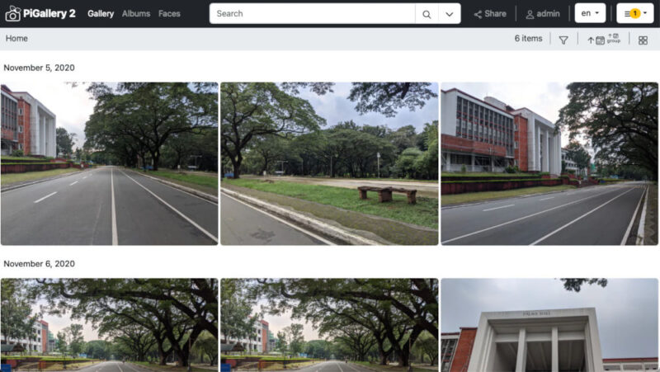Image resolution: width=660 pixels, height=372 pixels.
Task: Open the Albums tab
Action: click(x=136, y=13)
